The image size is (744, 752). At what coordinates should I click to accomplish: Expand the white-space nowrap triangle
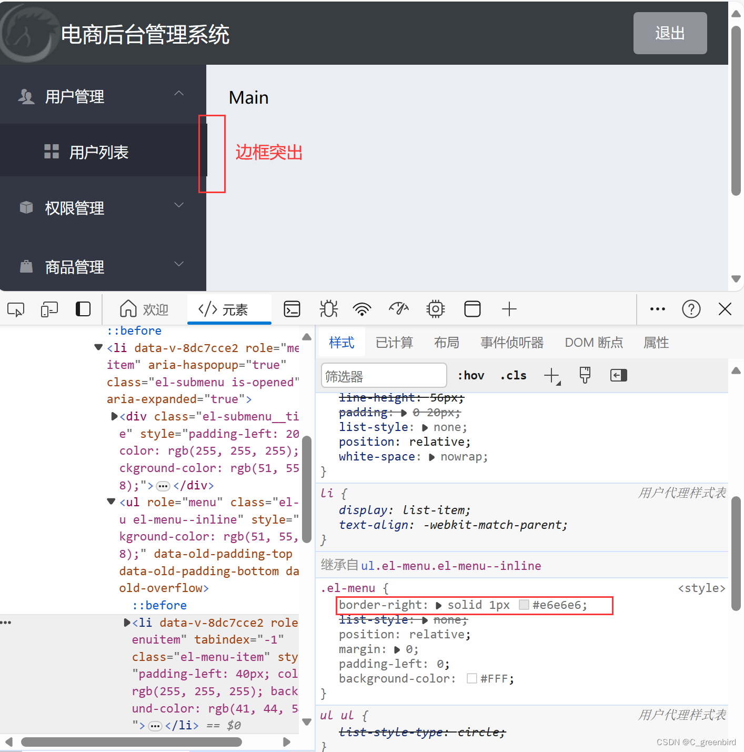point(431,457)
